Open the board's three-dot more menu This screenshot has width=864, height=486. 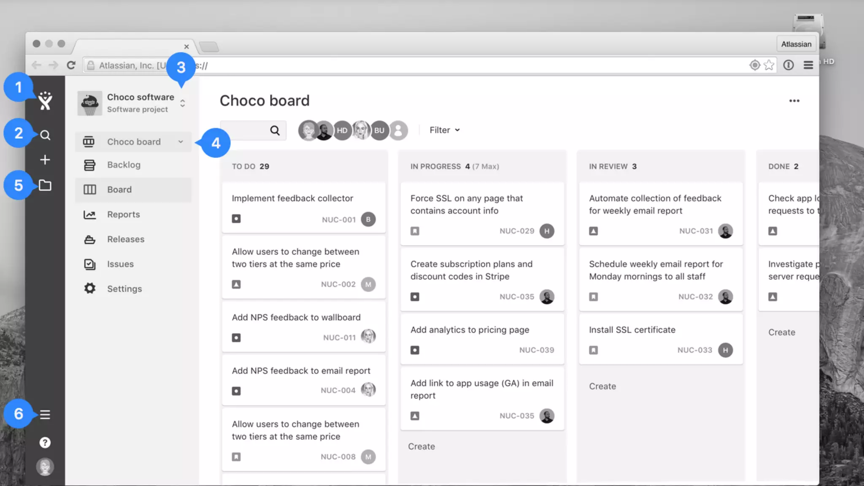point(794,101)
